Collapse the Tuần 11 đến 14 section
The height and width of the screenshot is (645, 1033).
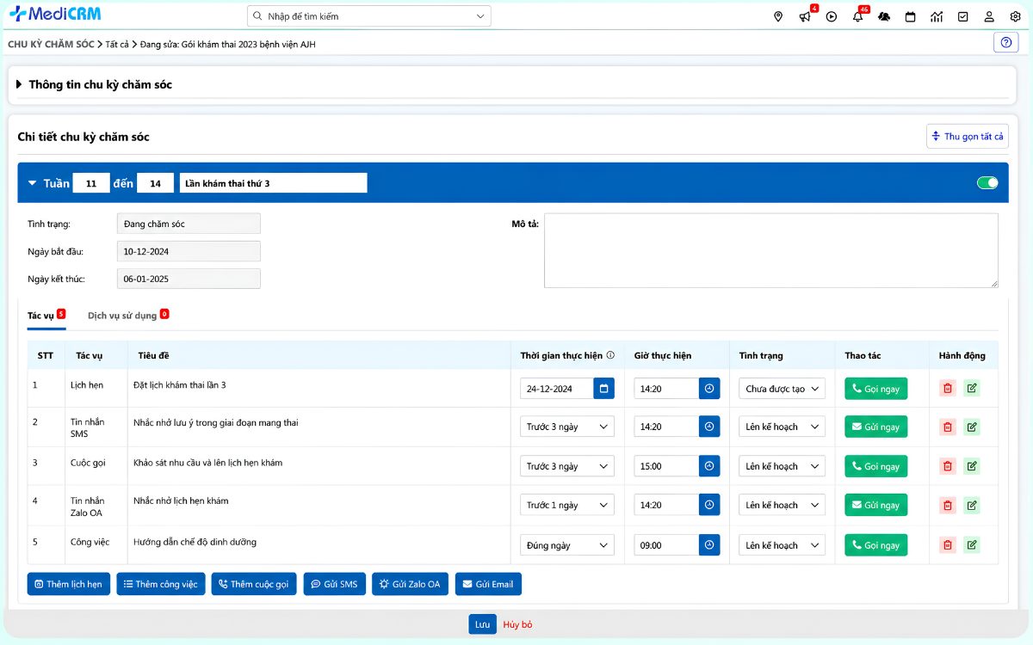point(33,183)
